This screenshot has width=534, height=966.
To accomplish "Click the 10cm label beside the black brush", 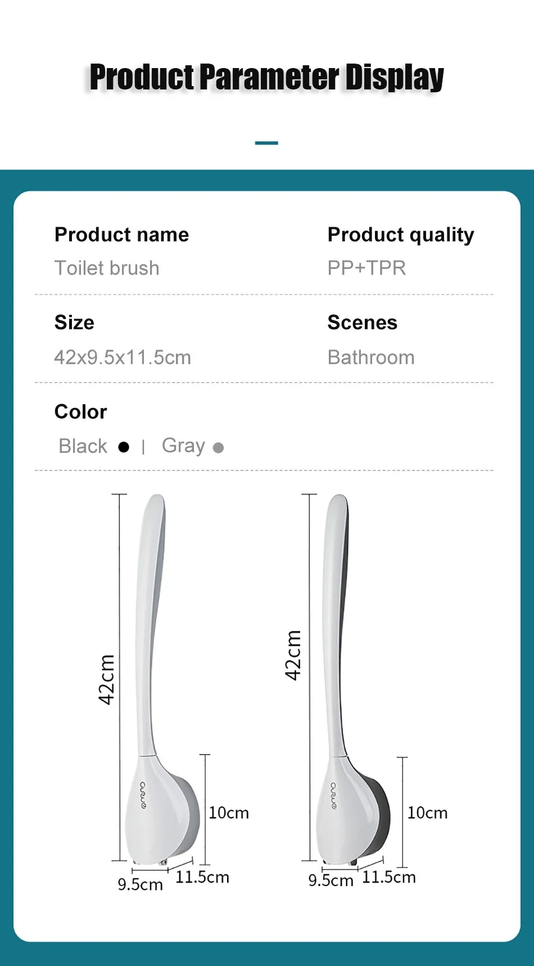I will [427, 813].
